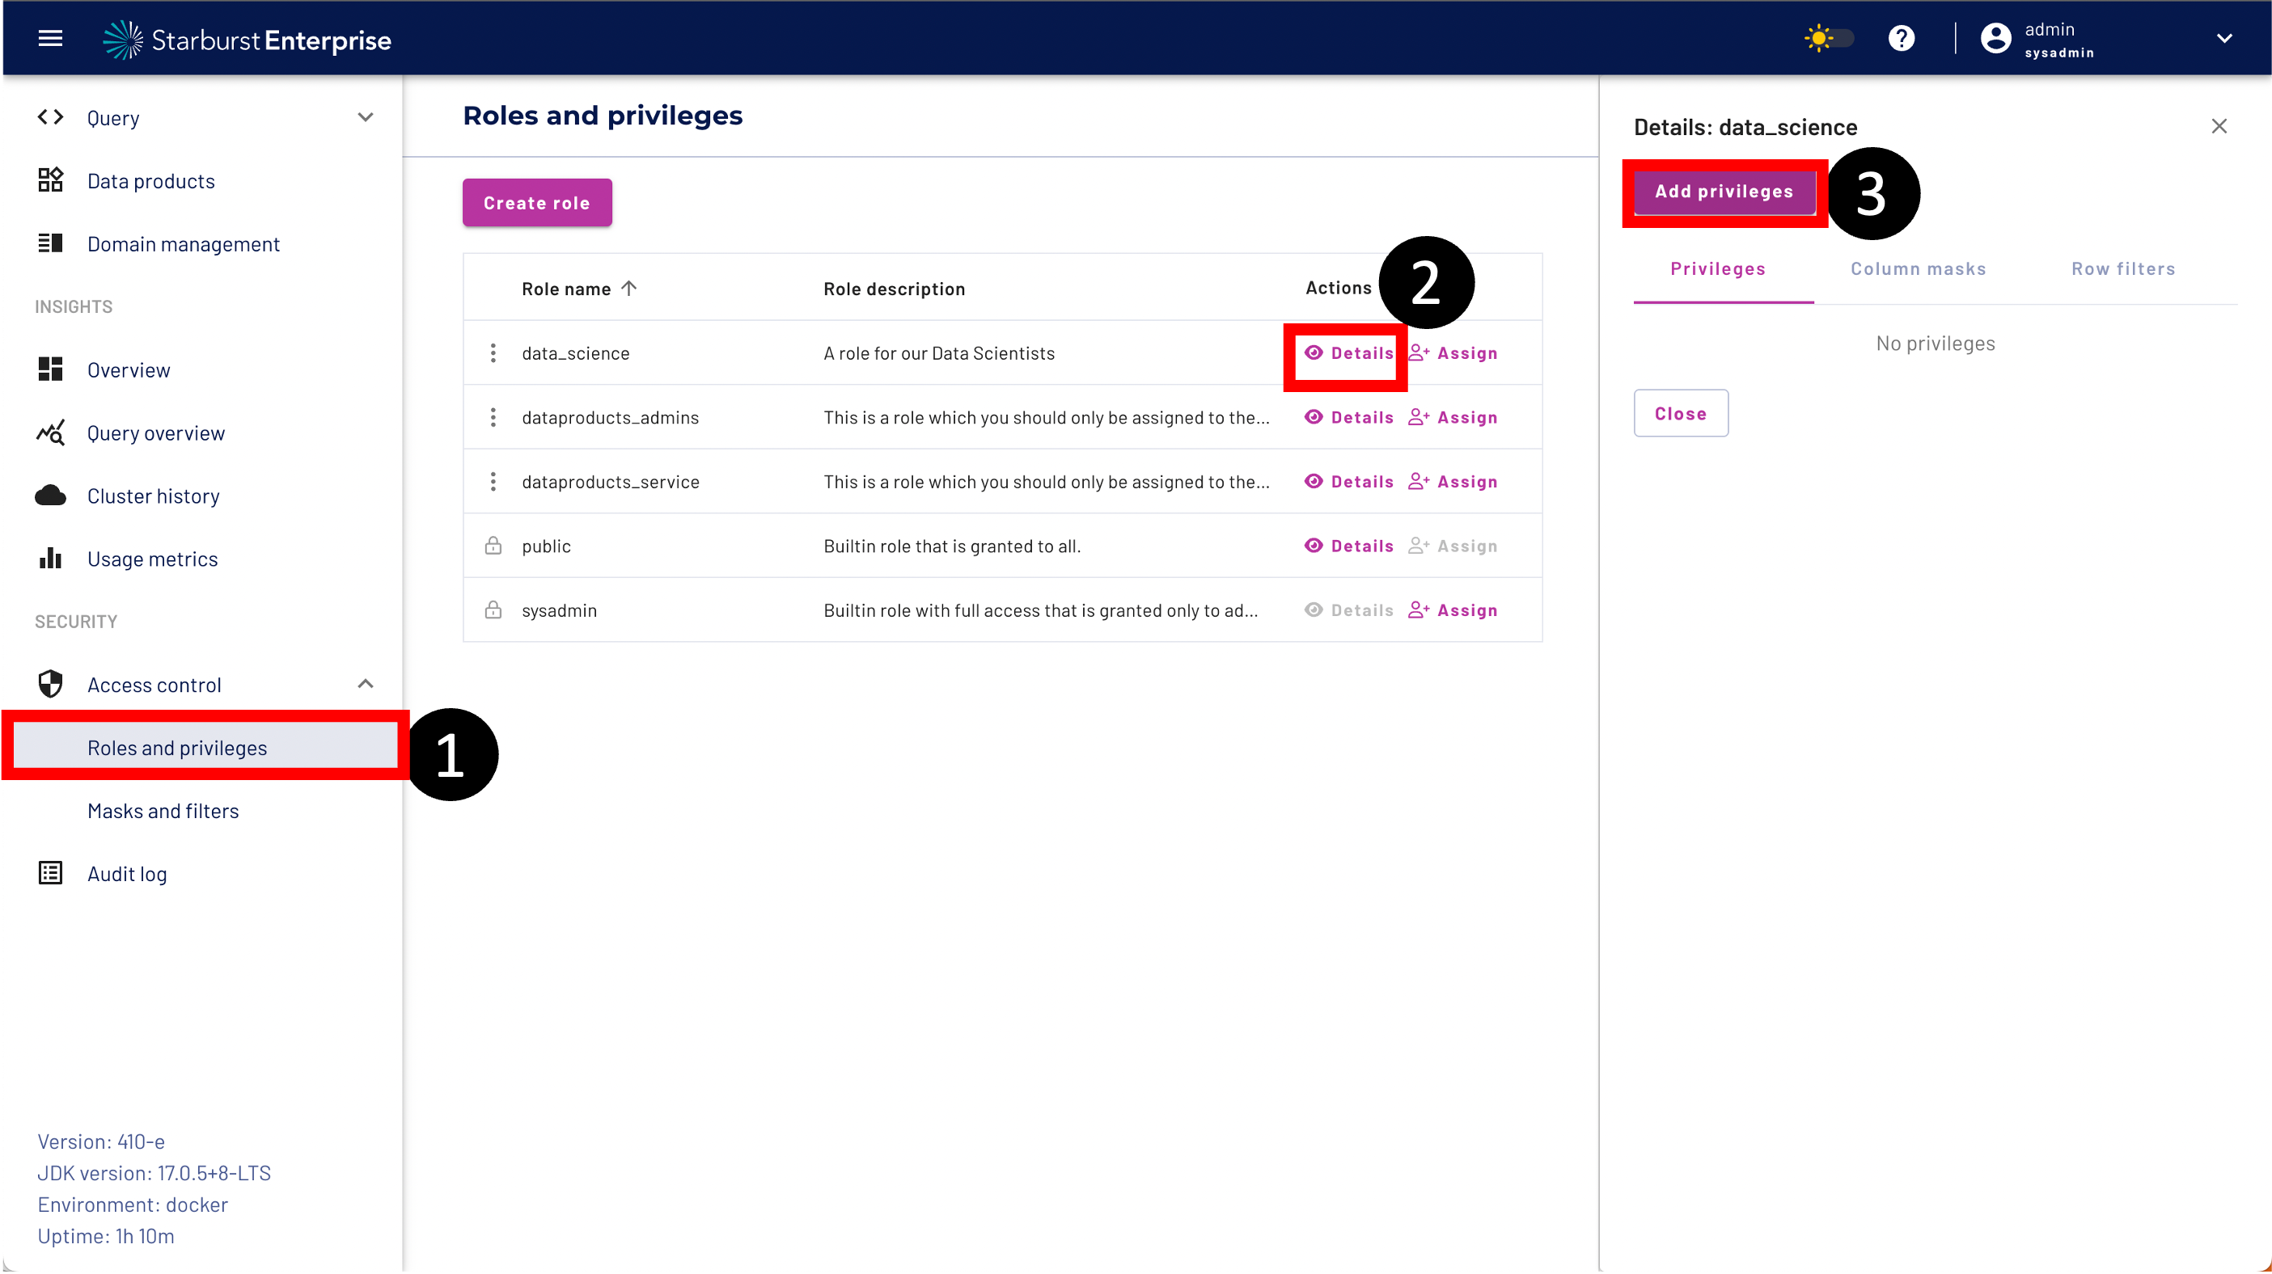Click the help question mark icon
The height and width of the screenshot is (1274, 2272).
coord(1901,38)
